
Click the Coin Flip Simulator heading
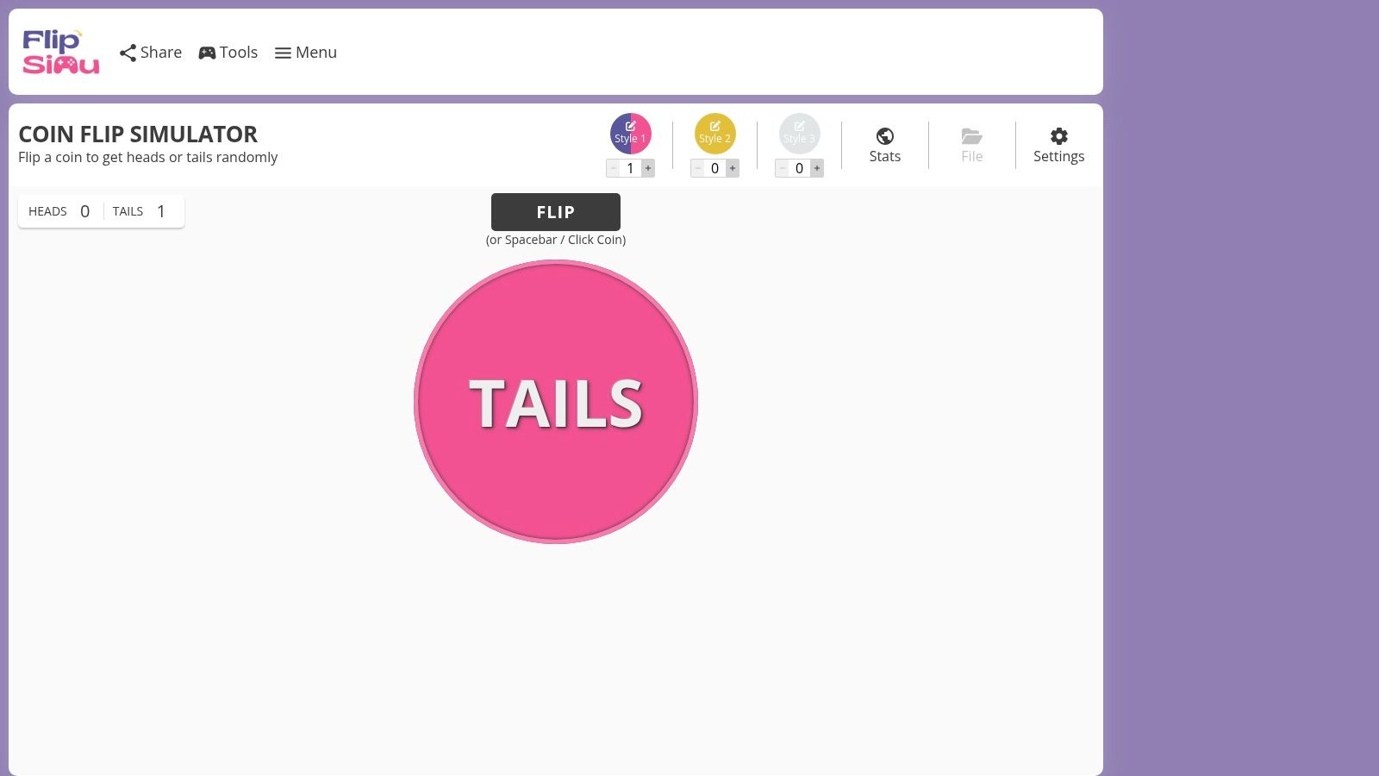(x=138, y=135)
